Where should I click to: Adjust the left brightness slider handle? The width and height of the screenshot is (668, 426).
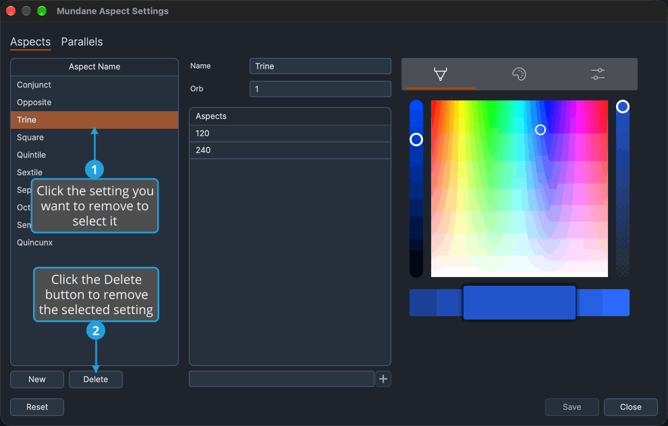click(416, 140)
